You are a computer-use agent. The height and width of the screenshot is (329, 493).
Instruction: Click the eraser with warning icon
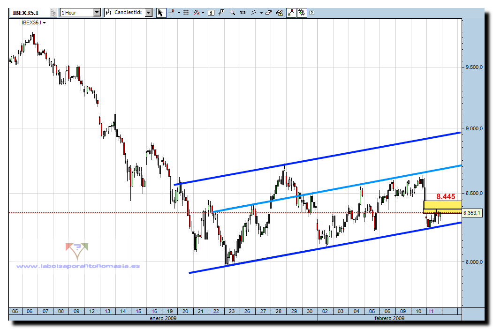coord(280,13)
